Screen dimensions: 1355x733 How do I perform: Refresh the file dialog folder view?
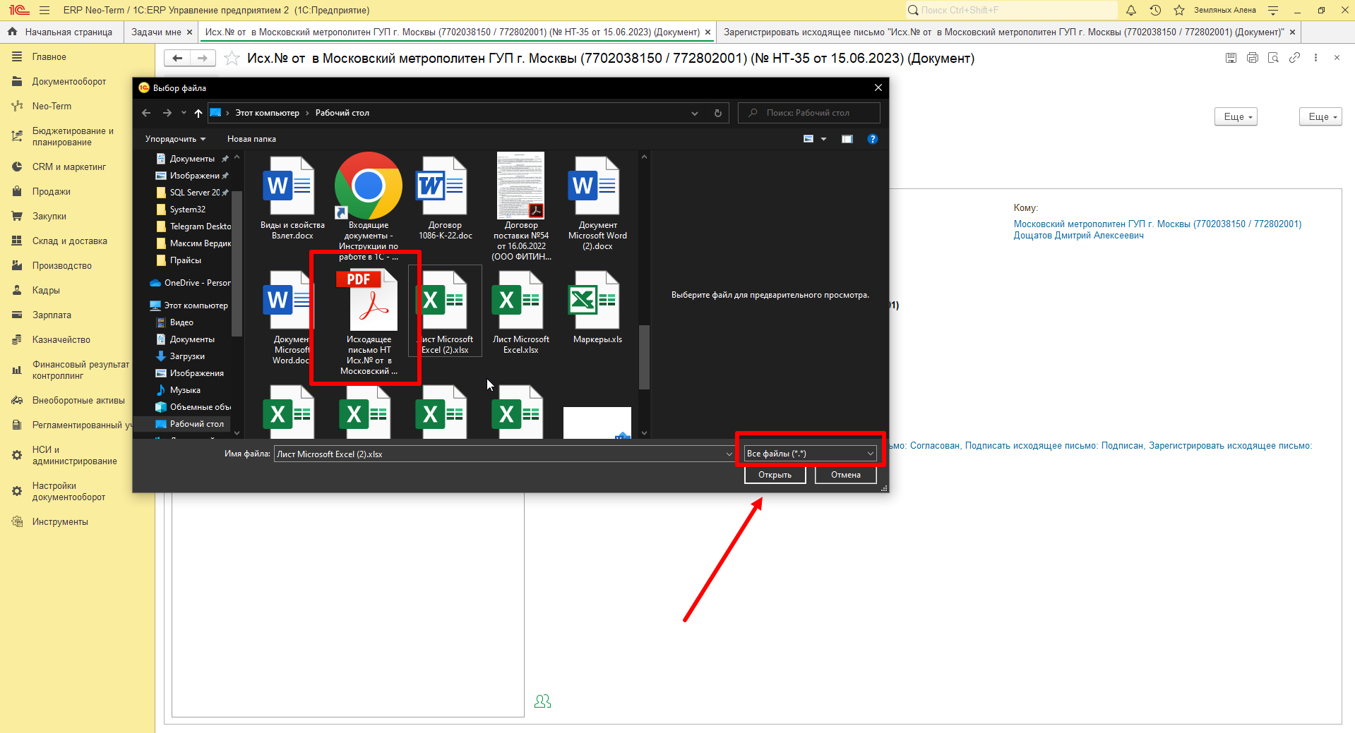coord(718,113)
